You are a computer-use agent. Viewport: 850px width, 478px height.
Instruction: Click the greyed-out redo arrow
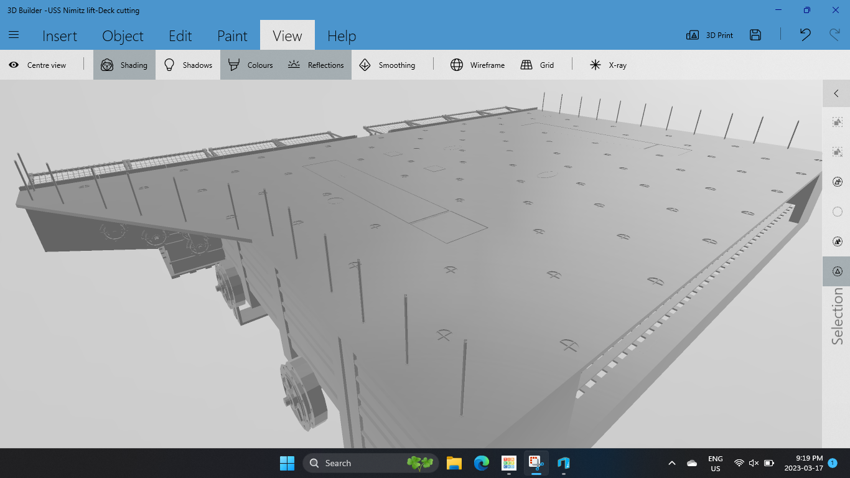coord(834,35)
